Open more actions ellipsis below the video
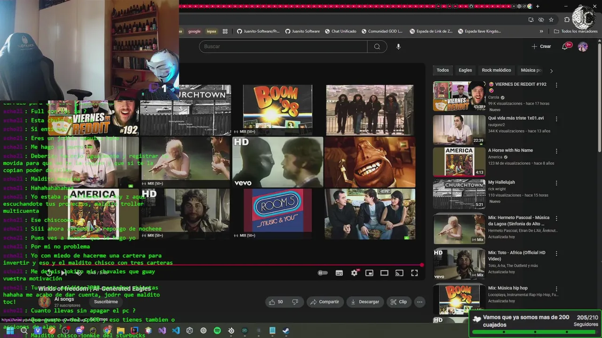 click(x=420, y=302)
